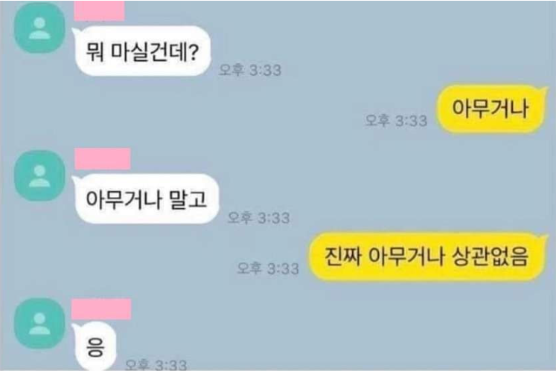Screen dimensions: 556x371
Task: Tap the timestamp next to '응' bubble
Action: [156, 364]
